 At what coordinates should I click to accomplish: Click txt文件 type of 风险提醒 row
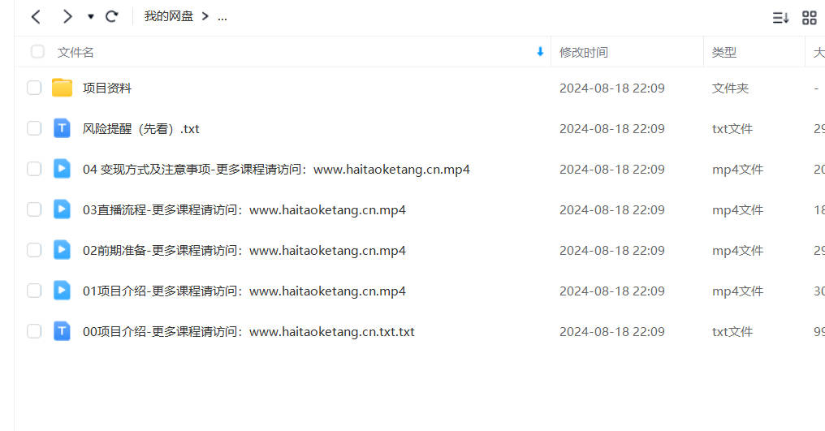[x=732, y=128]
